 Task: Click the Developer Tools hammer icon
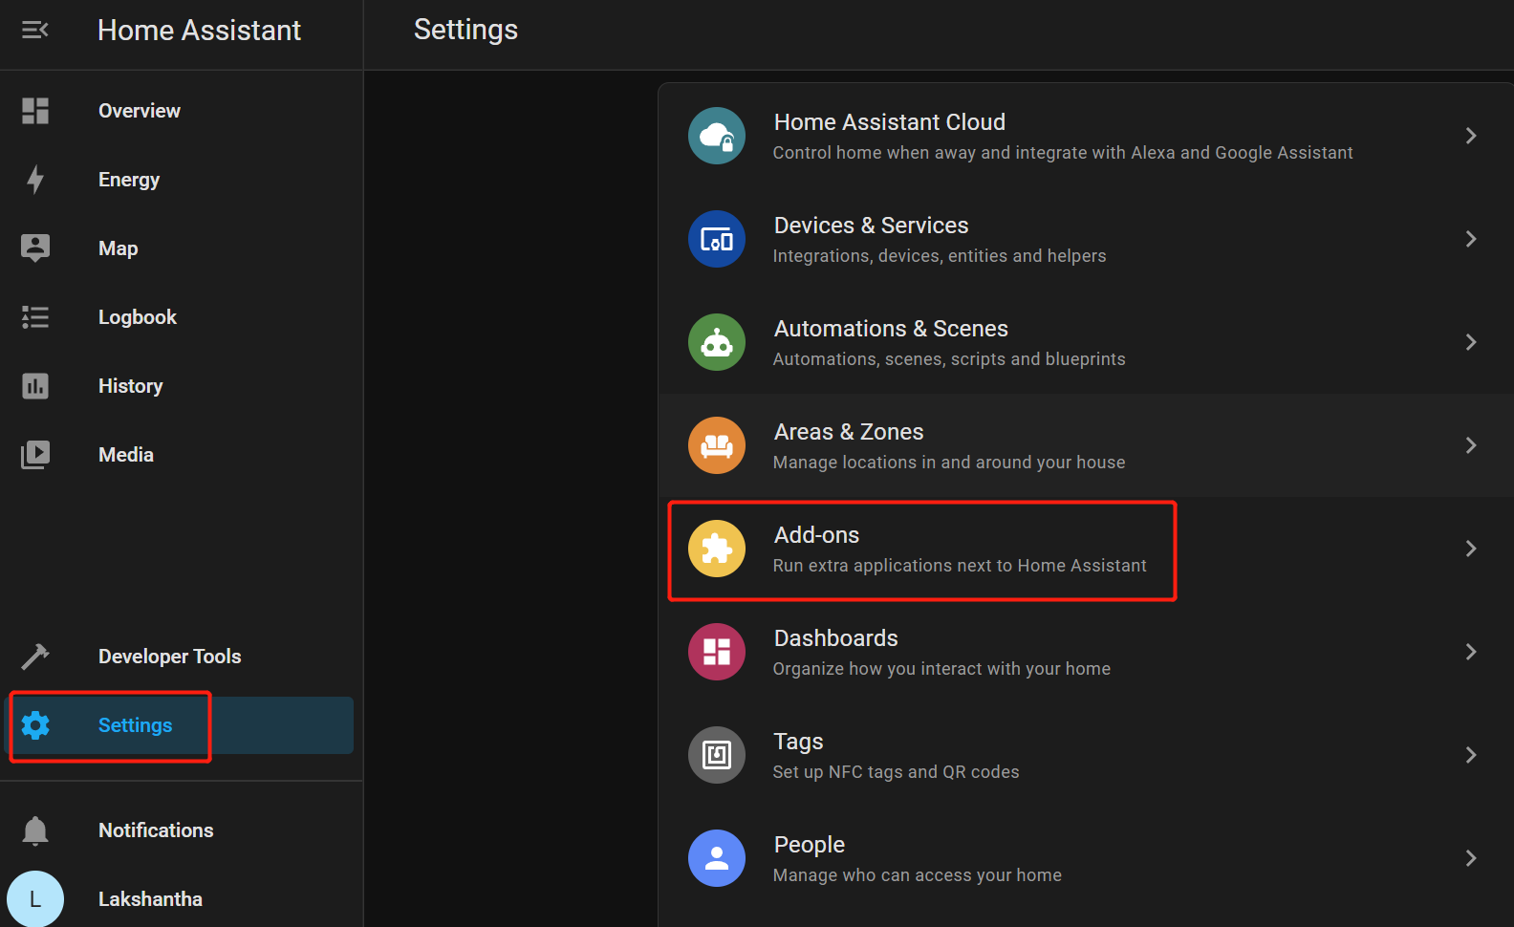tap(35, 657)
